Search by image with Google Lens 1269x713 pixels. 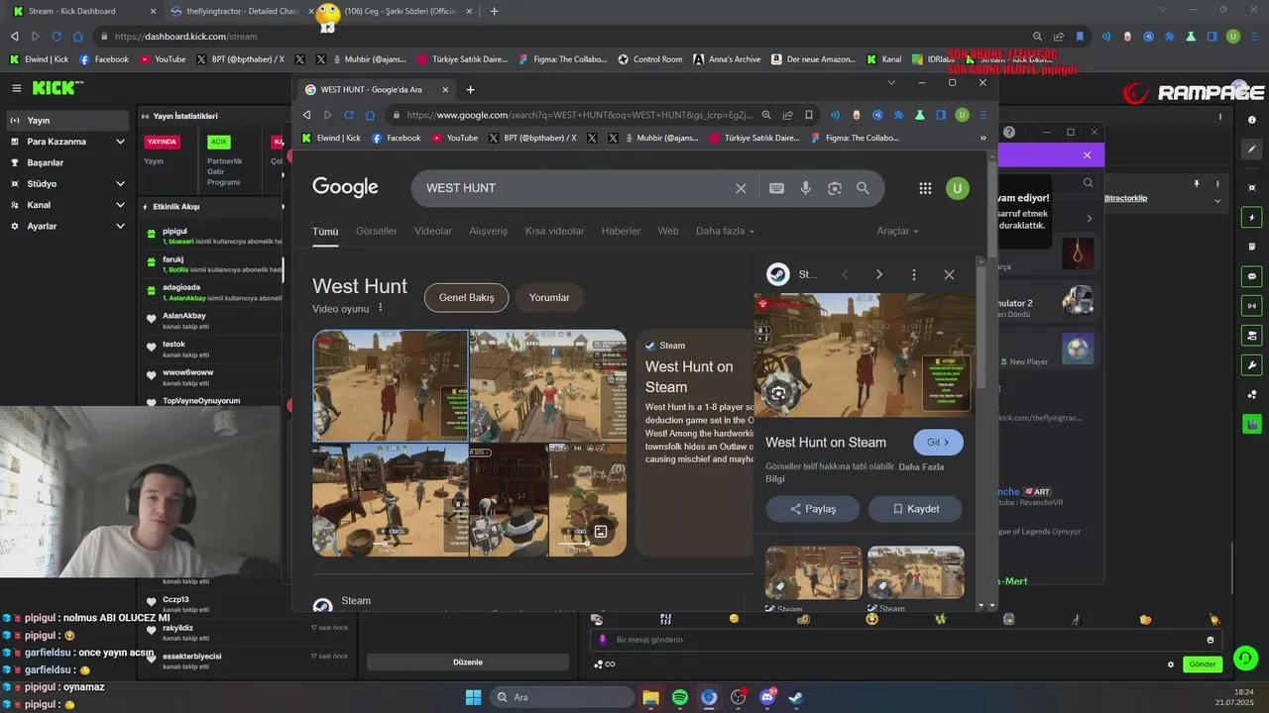pos(835,188)
